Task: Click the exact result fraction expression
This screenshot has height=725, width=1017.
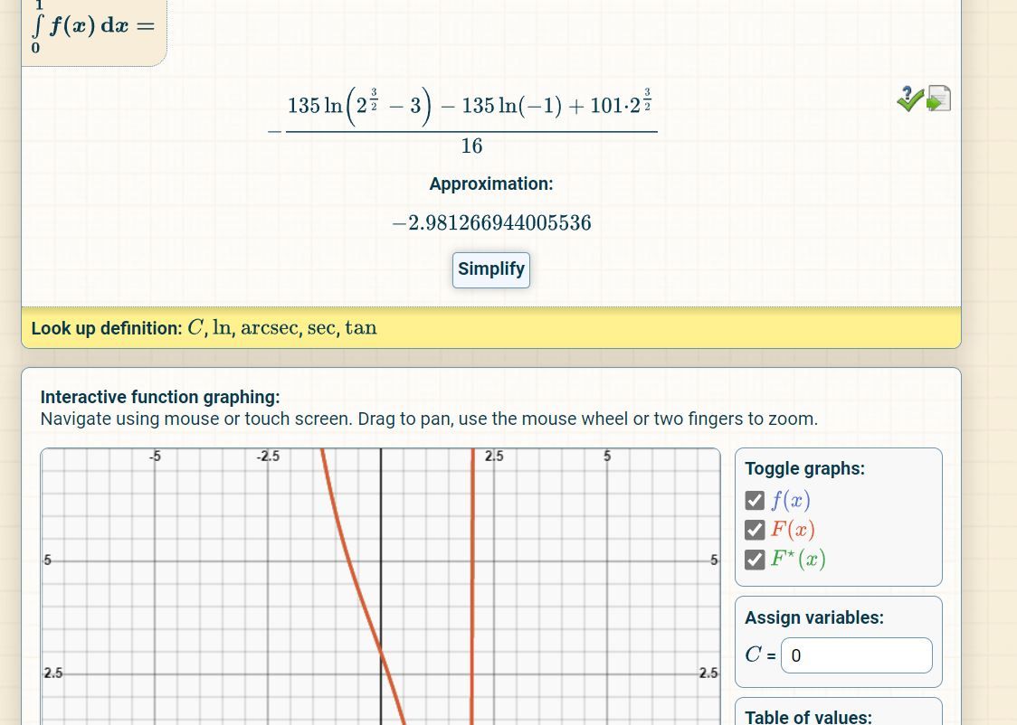Action: point(470,122)
